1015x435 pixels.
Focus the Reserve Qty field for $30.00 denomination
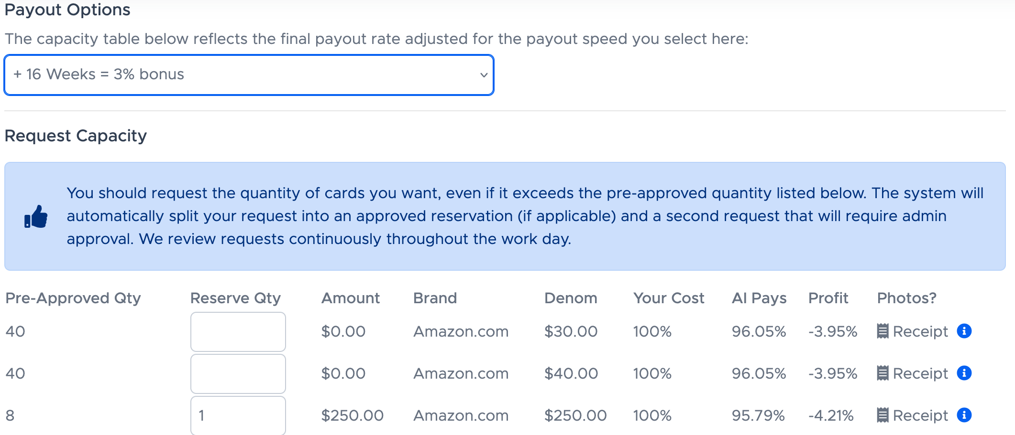[x=238, y=332]
